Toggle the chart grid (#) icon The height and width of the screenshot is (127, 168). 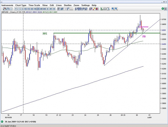pos(62,9)
